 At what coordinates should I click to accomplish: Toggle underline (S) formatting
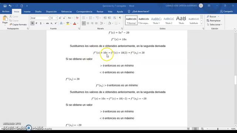click(40, 23)
